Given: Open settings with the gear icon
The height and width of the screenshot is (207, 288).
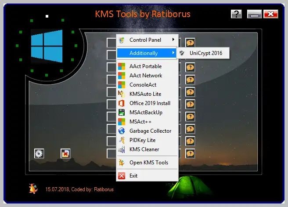Looking at the screenshot, I should 39,153.
